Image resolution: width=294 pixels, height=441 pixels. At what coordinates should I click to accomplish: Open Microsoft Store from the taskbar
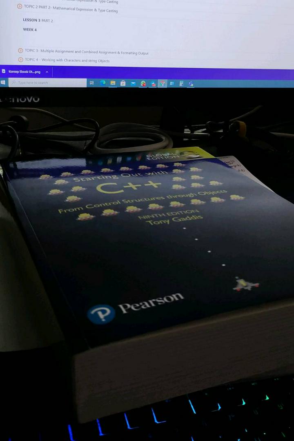pos(122,83)
